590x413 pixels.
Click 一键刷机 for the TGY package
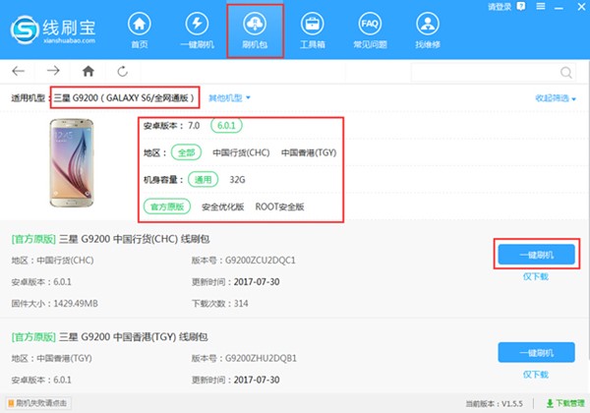point(536,352)
